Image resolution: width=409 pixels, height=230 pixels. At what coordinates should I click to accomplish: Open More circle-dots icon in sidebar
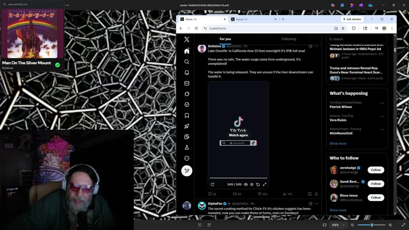click(x=187, y=158)
